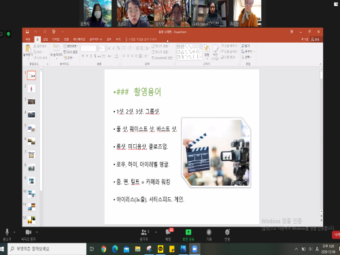Click the Share (공유) button
The image size is (340, 255).
tap(315, 39)
